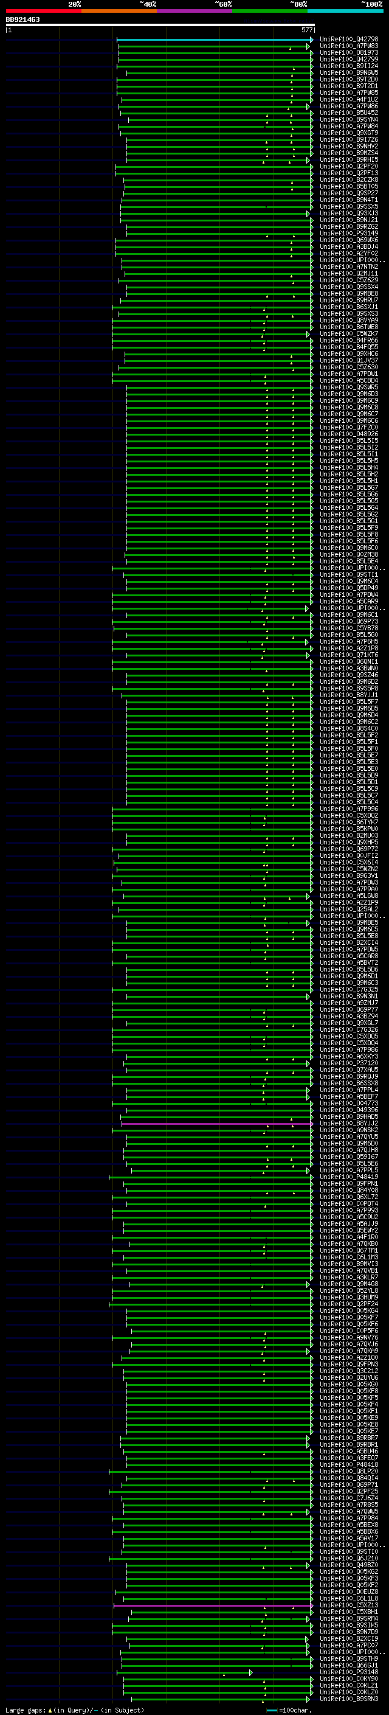
Task: Open hit UniRef100_Q3HUM9
Action: click(x=349, y=1298)
